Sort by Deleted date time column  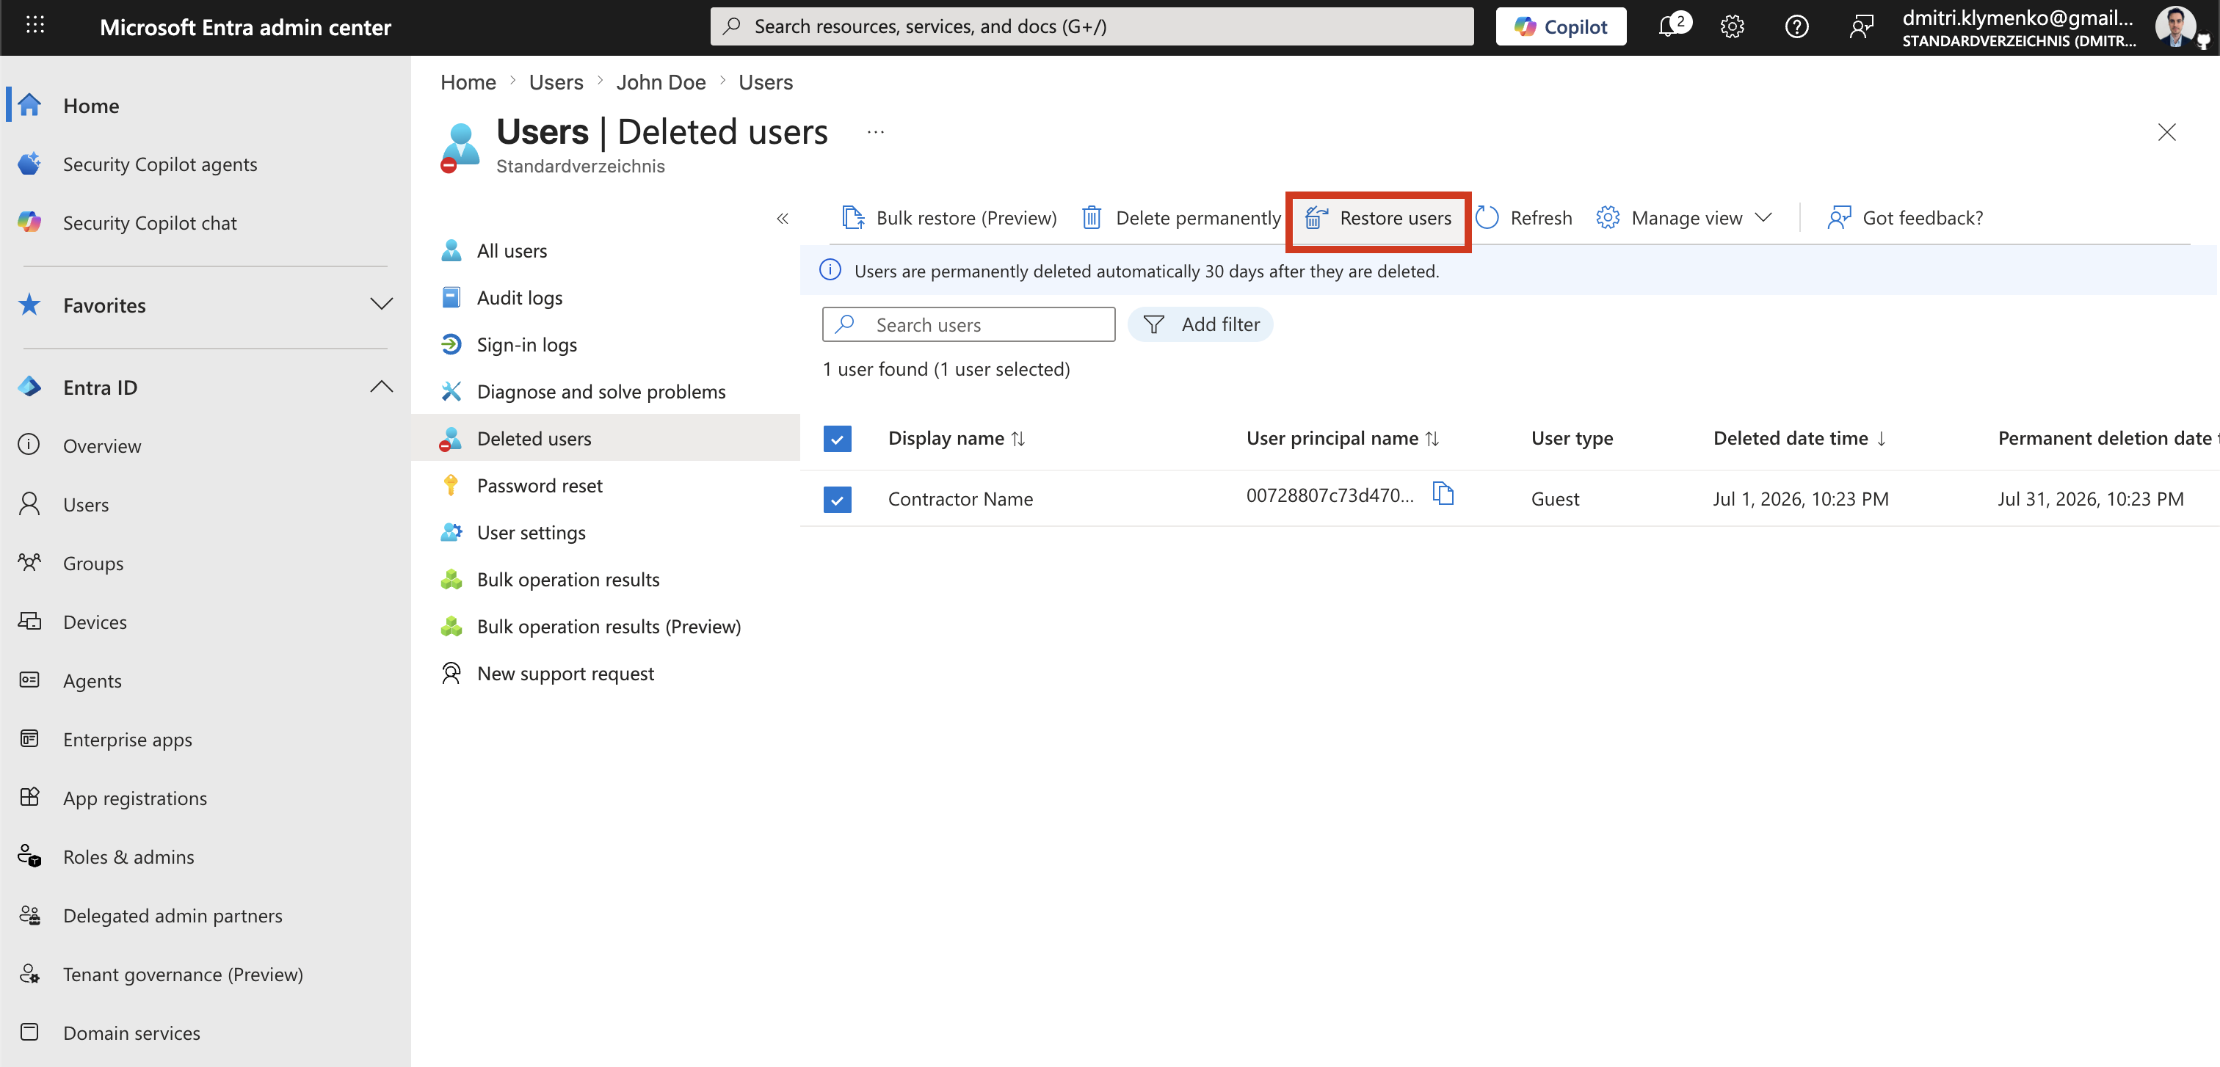tap(1800, 438)
